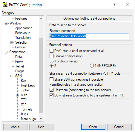Click the About button
Image resolution: width=135 pixels, height=132 pixels.
point(15,127)
